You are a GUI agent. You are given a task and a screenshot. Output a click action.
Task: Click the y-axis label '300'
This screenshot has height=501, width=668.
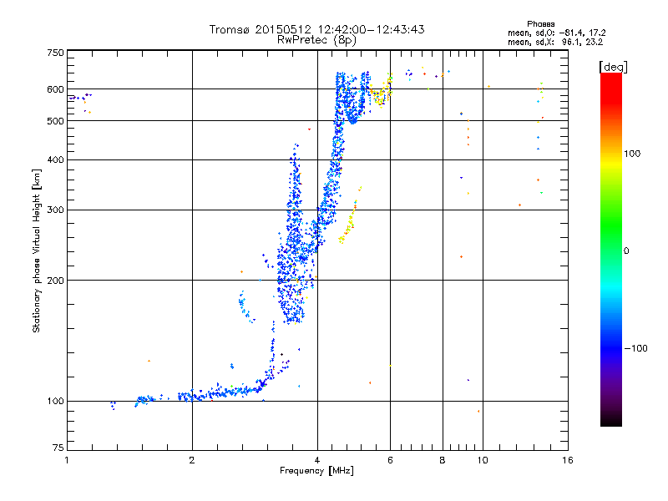(x=55, y=210)
